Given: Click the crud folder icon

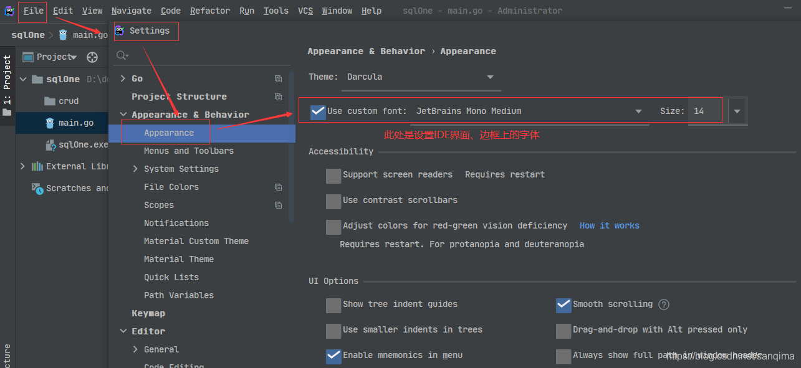Looking at the screenshot, I should (x=50, y=101).
